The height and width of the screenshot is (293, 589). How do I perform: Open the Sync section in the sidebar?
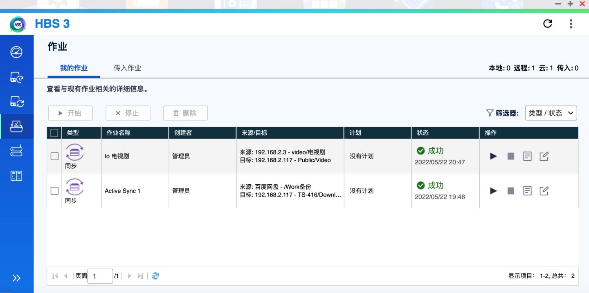[x=16, y=102]
